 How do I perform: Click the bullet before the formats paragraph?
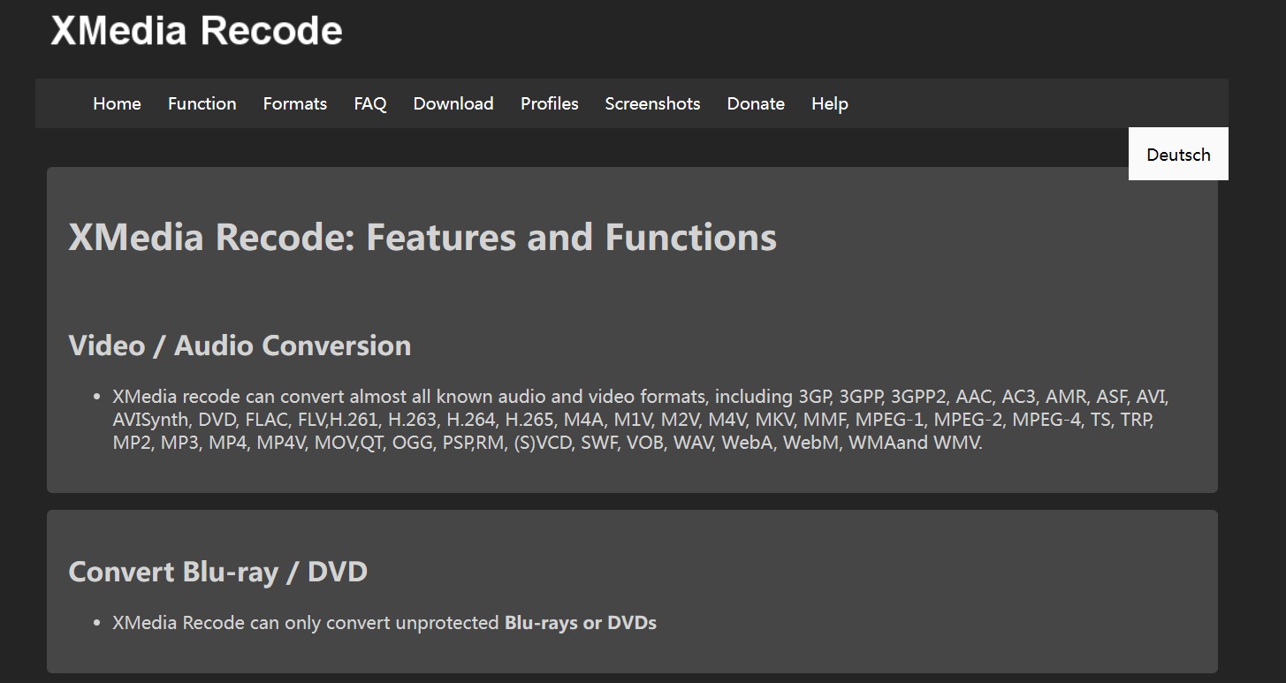[x=96, y=397]
